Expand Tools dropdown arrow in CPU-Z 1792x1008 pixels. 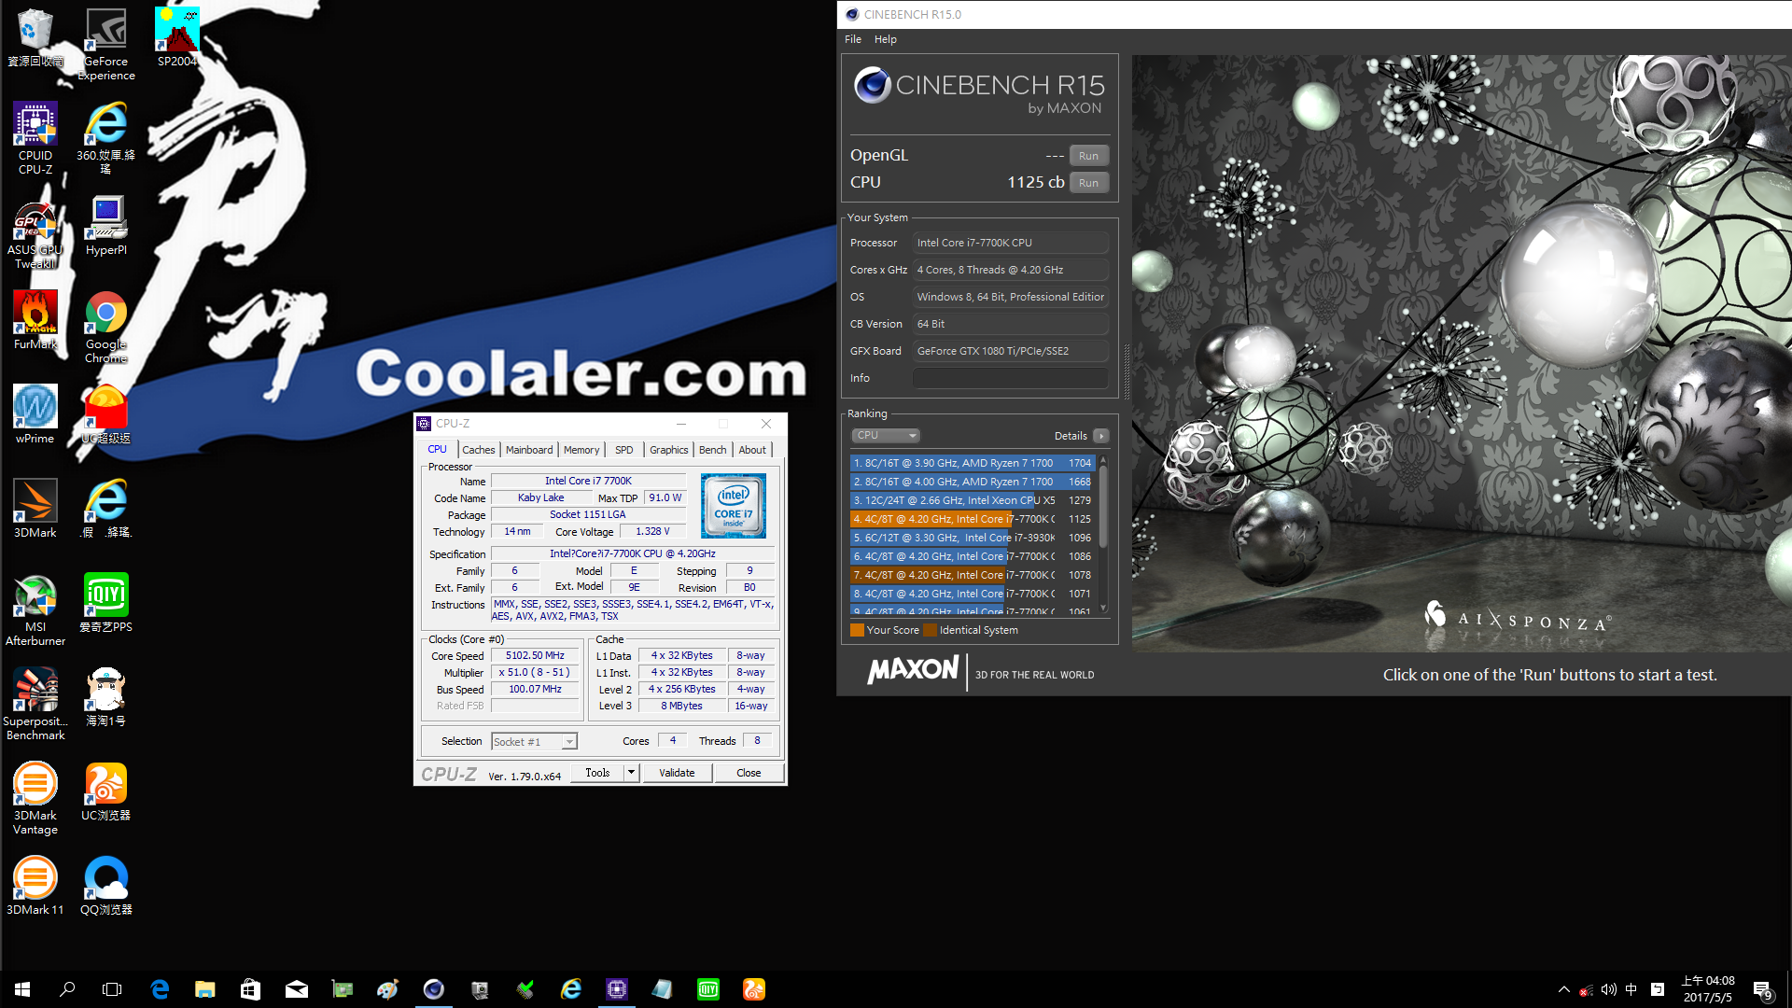point(632,773)
